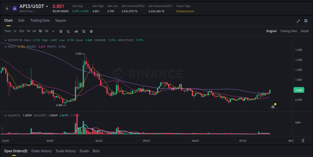Open the Infrastructure token tag link
The image size is (313, 157).
(185, 11)
